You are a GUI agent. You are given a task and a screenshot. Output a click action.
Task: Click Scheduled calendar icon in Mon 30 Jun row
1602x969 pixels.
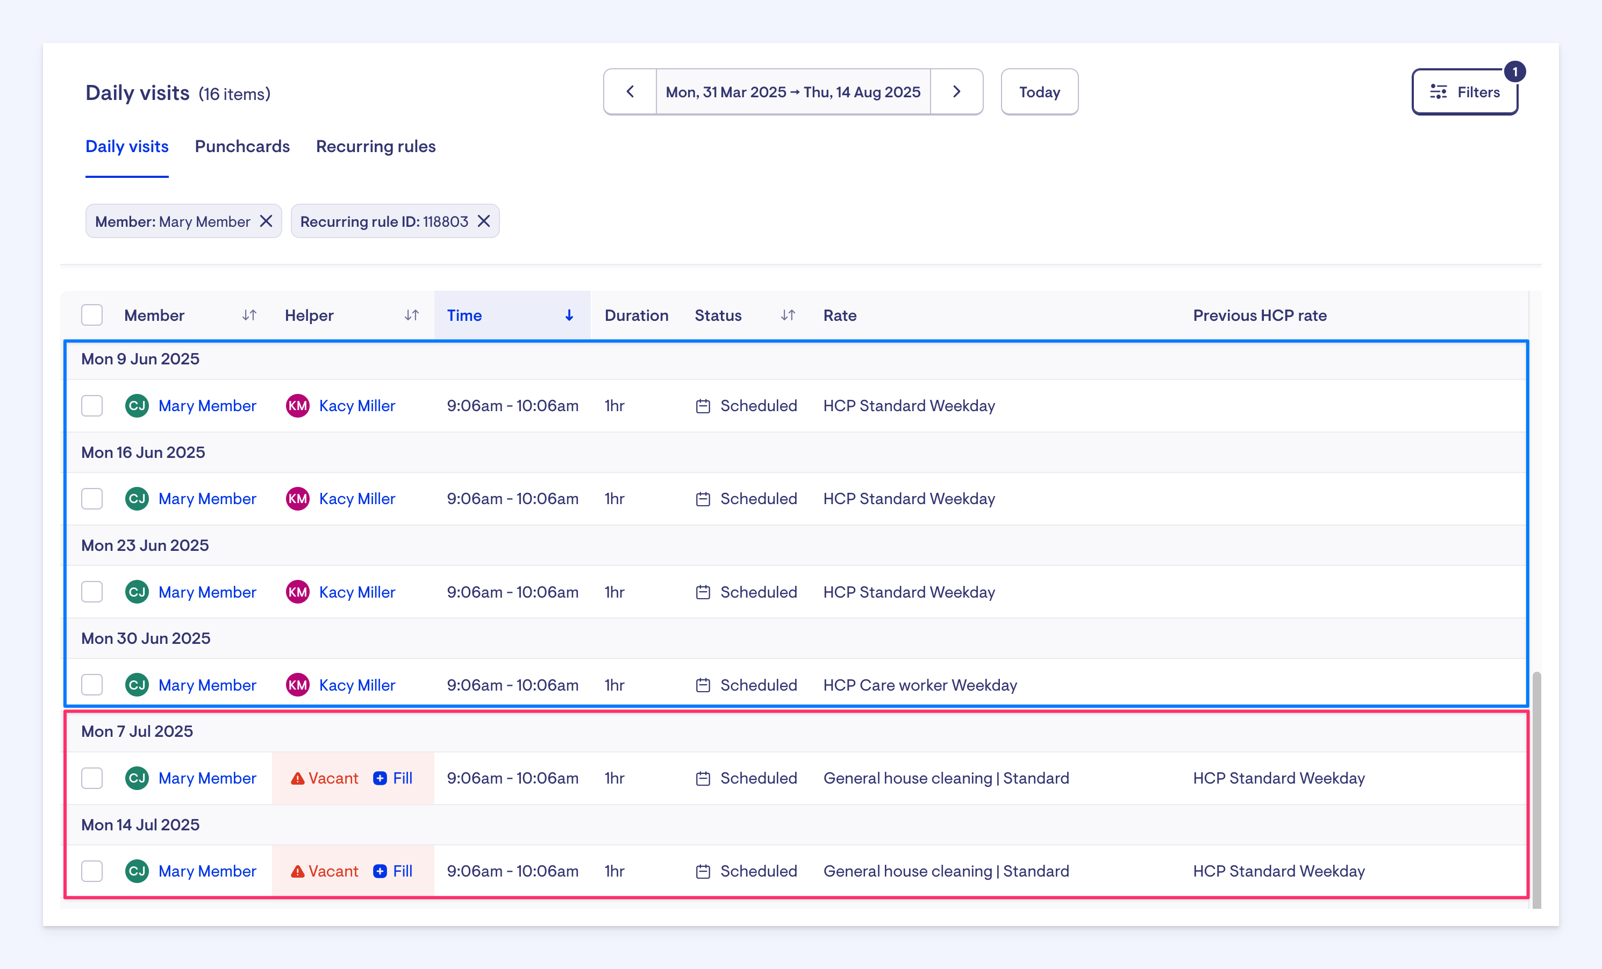coord(703,685)
